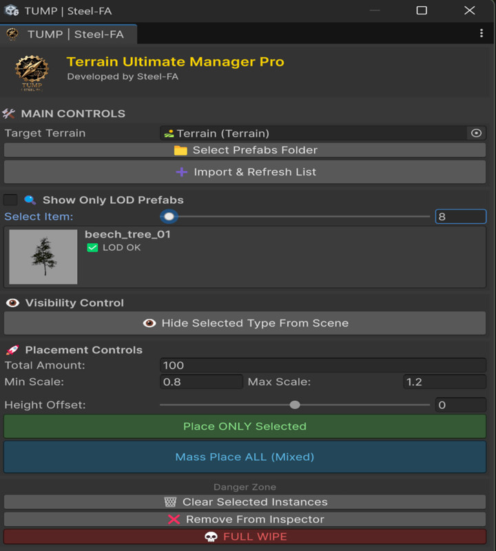
Task: Click the beech_tree_01 item name
Action: (127, 234)
